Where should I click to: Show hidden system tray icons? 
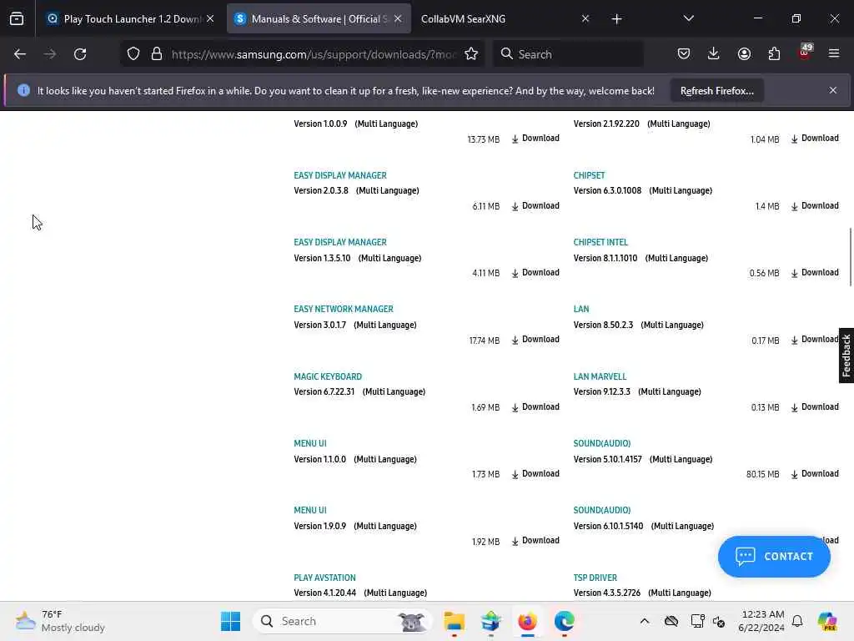tap(645, 621)
